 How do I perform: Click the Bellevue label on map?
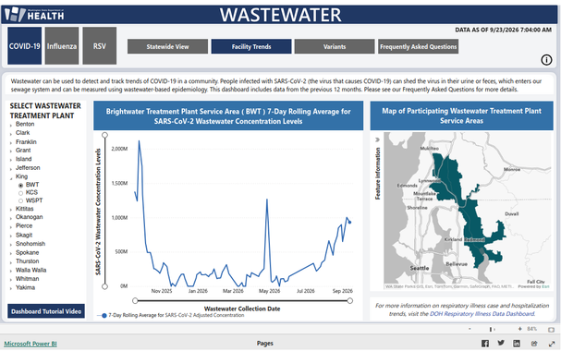(457, 264)
